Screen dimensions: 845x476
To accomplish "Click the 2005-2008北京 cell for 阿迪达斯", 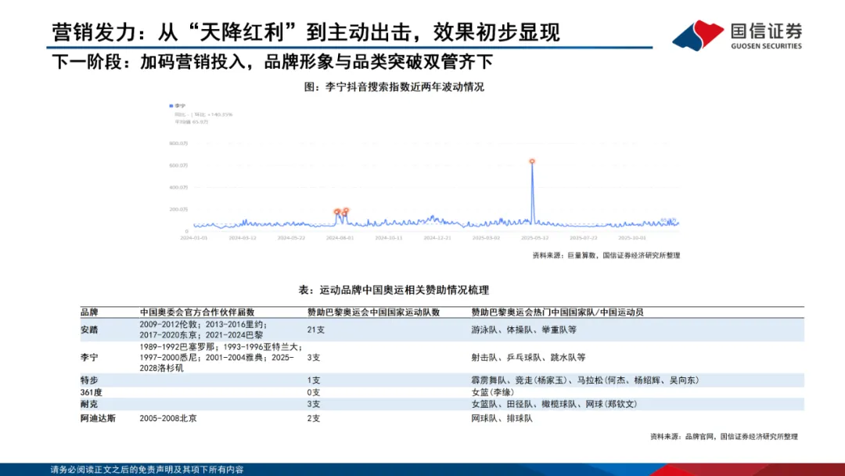I will point(168,418).
